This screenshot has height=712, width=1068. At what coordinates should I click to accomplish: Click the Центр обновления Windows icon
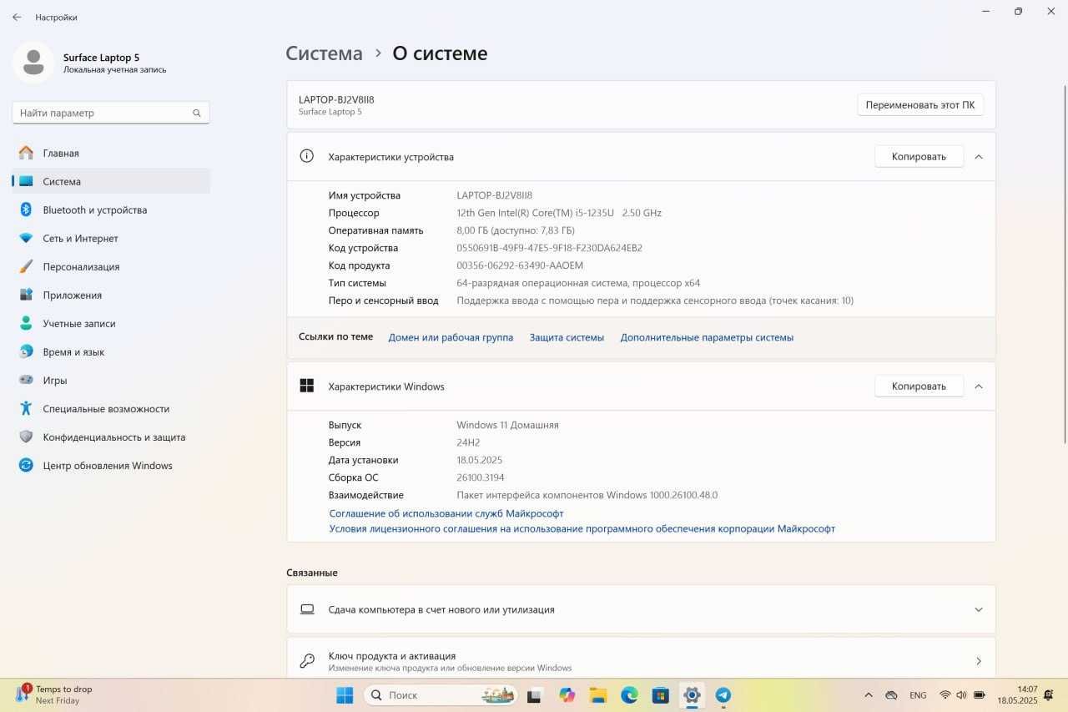pyautogui.click(x=26, y=465)
